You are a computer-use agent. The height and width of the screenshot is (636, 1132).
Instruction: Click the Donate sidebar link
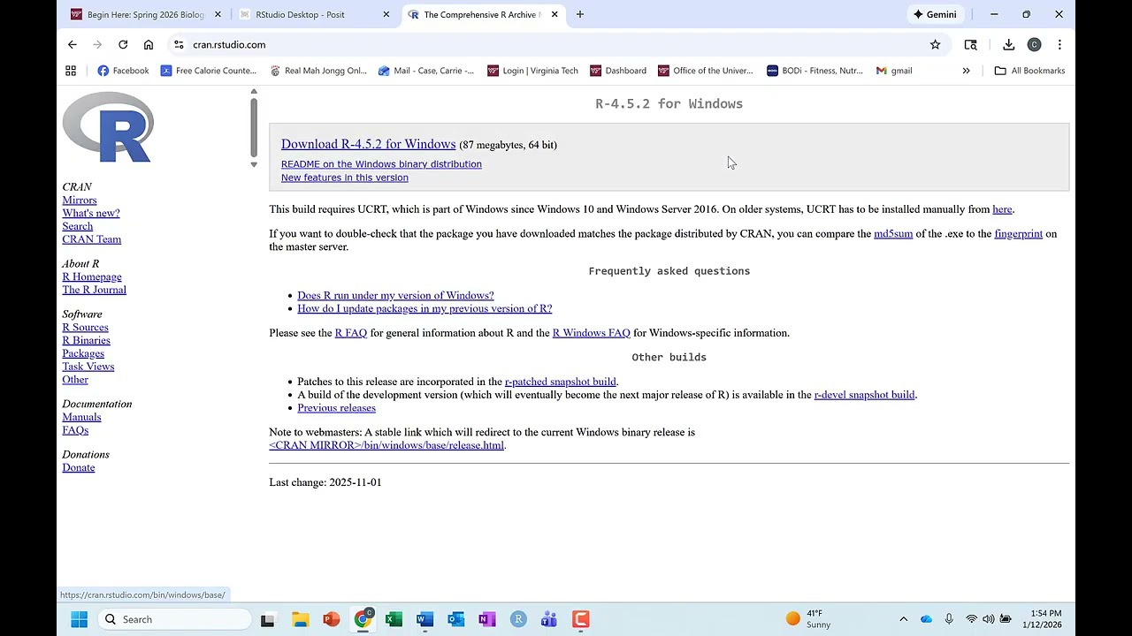pyautogui.click(x=79, y=468)
